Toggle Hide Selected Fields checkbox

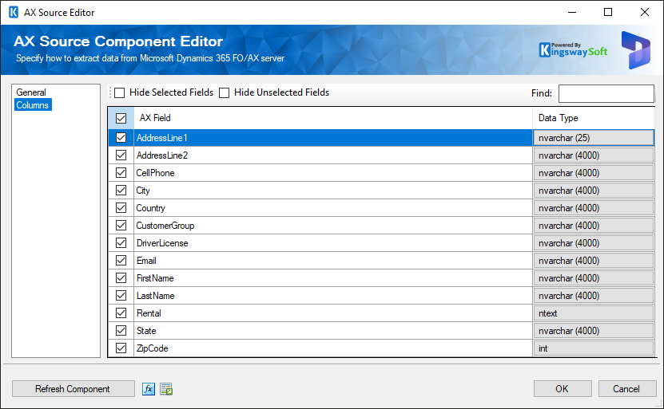[120, 92]
